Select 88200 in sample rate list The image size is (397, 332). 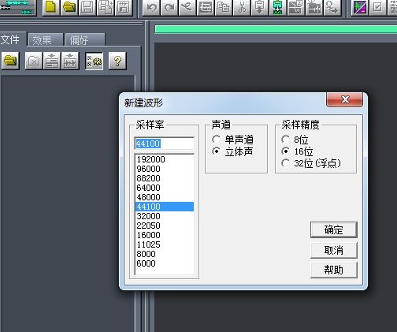click(165, 178)
